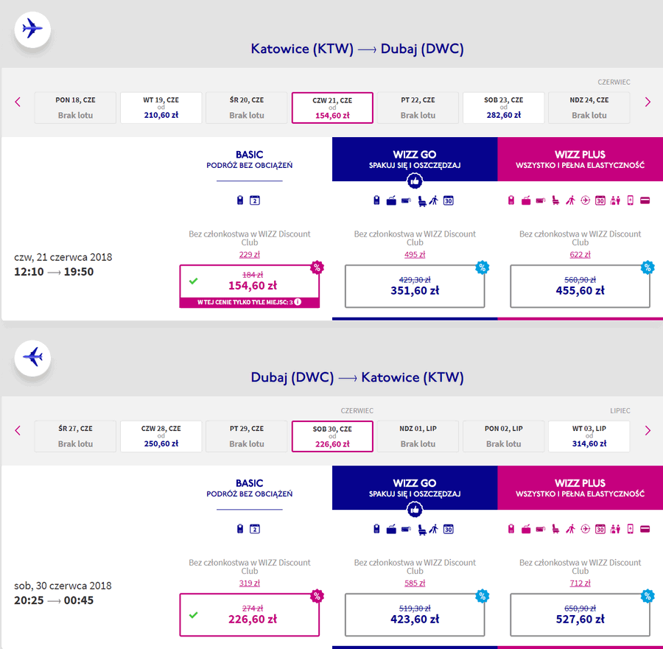Click the pink percent badge on 154,60 zł

point(317,267)
